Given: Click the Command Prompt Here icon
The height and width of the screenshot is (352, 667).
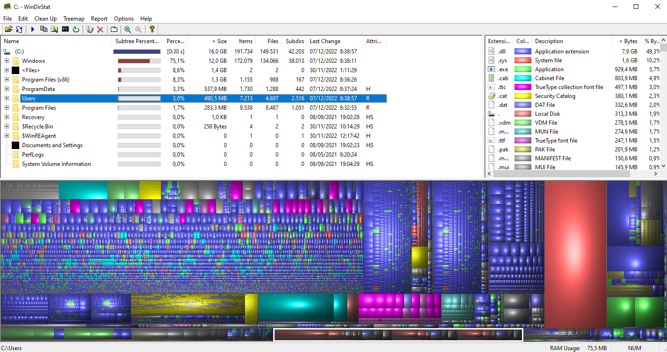Looking at the screenshot, I should click(65, 29).
